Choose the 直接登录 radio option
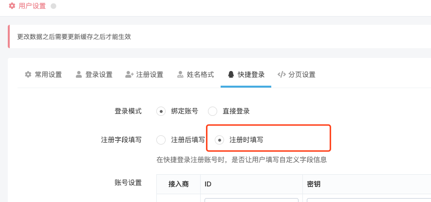431x202 pixels. click(x=213, y=111)
